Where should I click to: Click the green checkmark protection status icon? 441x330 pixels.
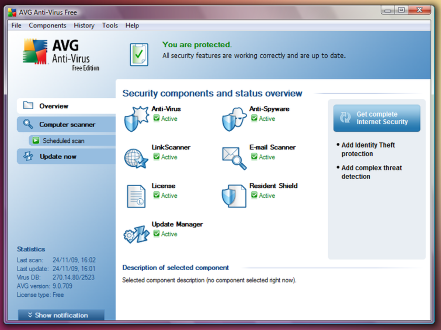139,54
